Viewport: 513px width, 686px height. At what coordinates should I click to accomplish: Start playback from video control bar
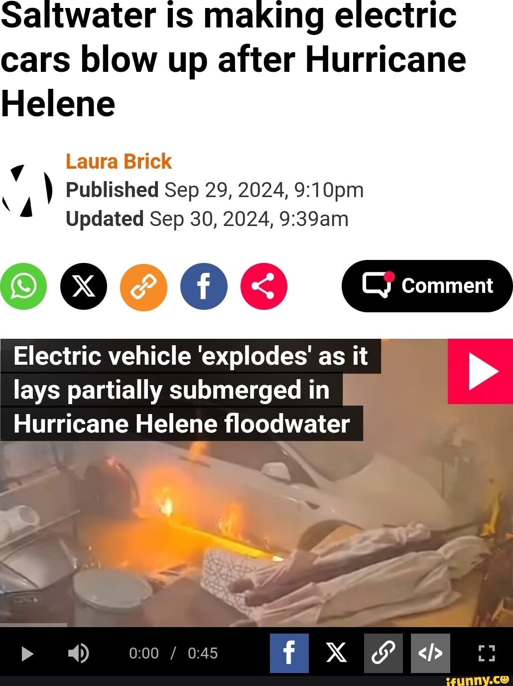click(x=27, y=654)
